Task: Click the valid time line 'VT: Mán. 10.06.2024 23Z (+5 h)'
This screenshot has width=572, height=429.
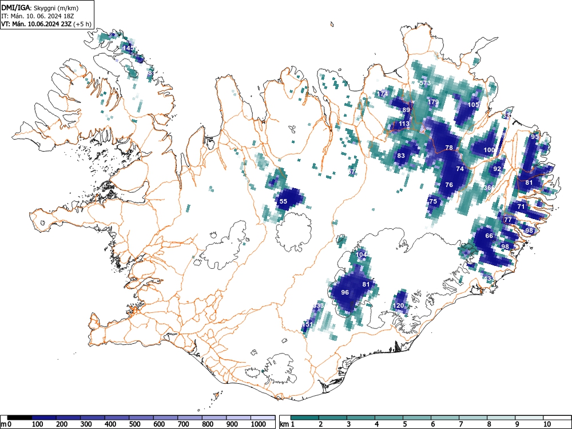Action: click(x=46, y=24)
